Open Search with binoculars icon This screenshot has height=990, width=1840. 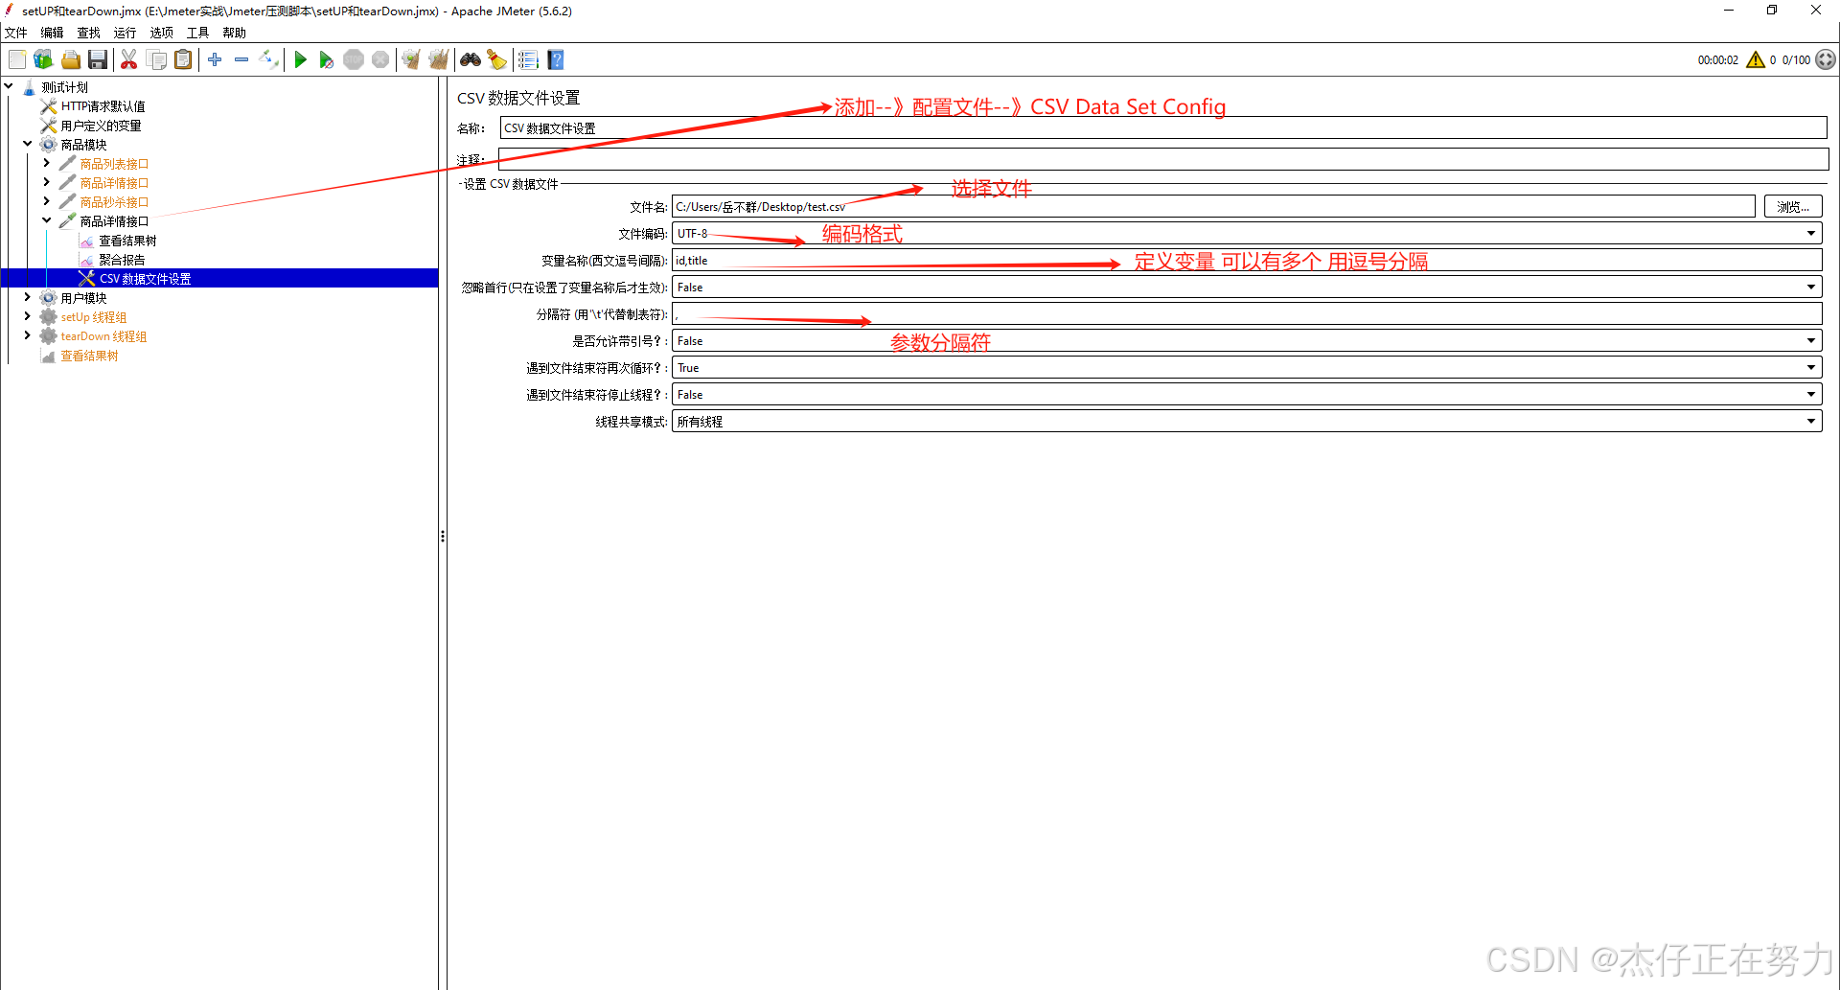[470, 59]
